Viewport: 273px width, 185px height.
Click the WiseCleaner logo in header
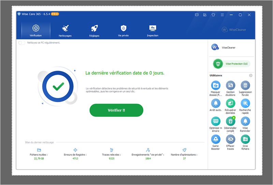[234, 30]
